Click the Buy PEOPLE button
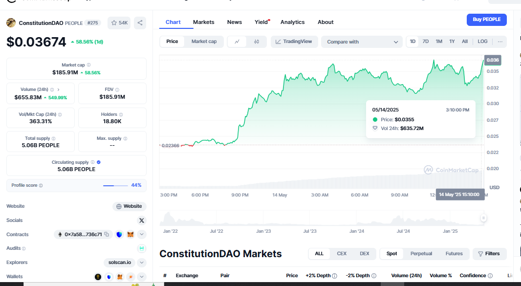Screen dimensions: 521x286 [x=486, y=20]
